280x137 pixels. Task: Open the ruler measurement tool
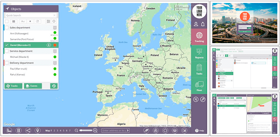(x=9, y=131)
